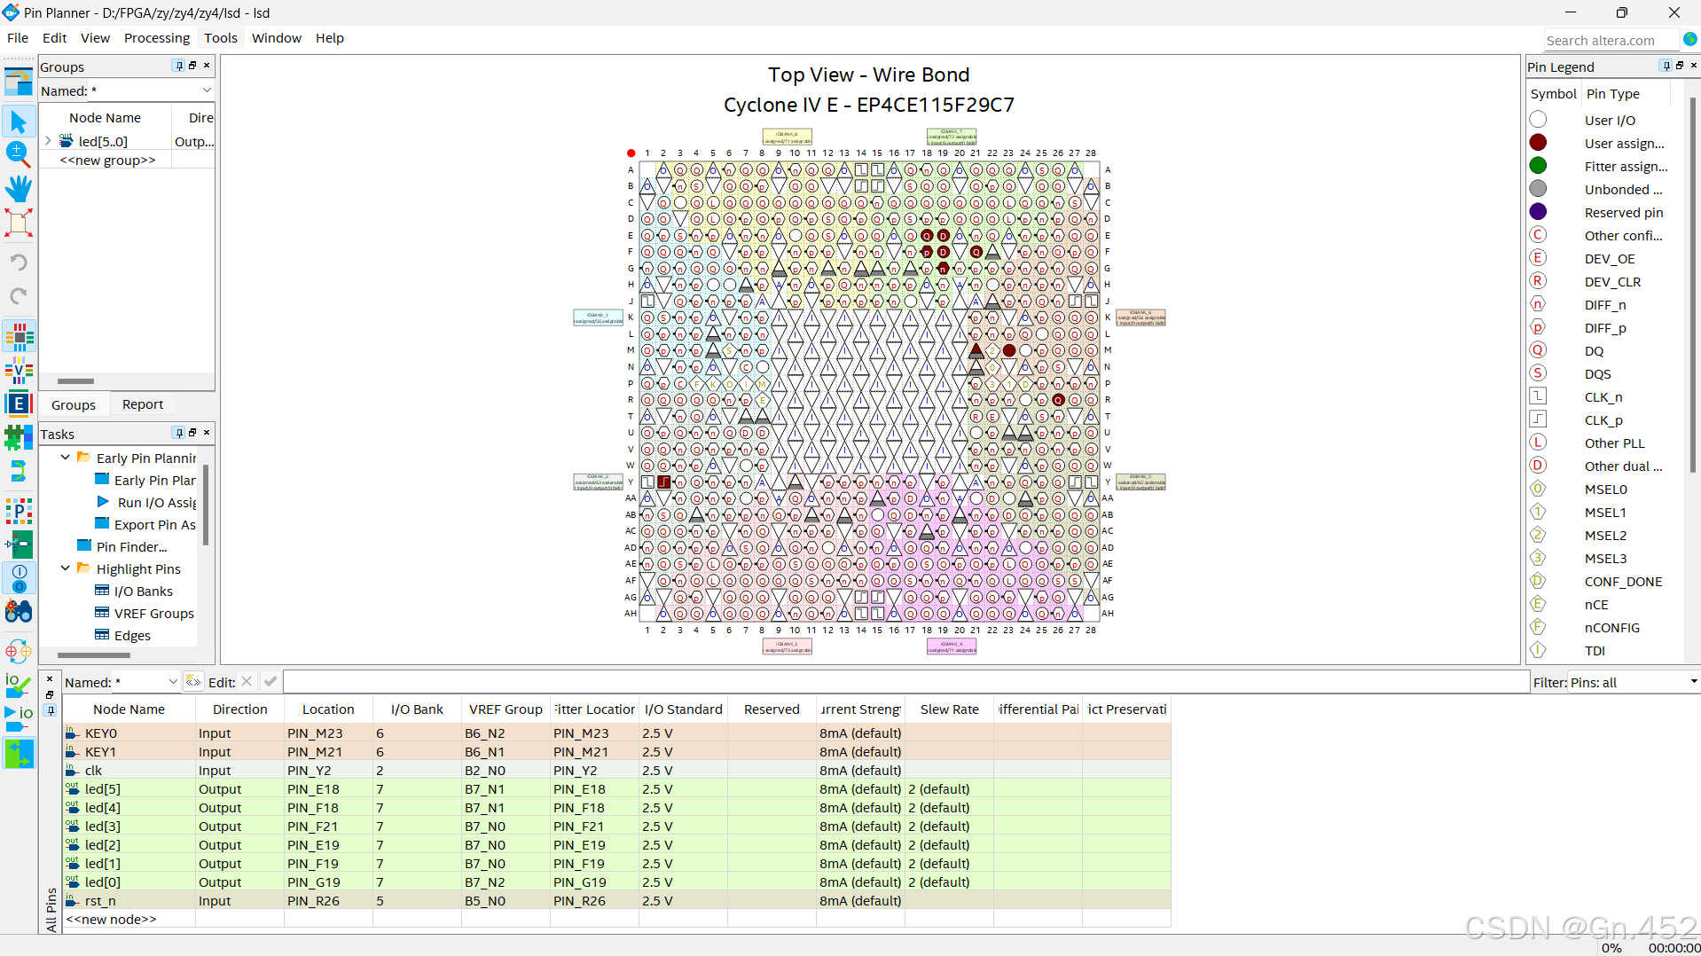The height and width of the screenshot is (956, 1701).
Task: Open the File menu
Action: (x=18, y=38)
